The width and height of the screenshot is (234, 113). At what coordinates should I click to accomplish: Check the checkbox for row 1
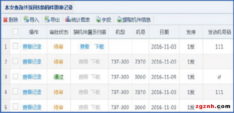coord(15,46)
